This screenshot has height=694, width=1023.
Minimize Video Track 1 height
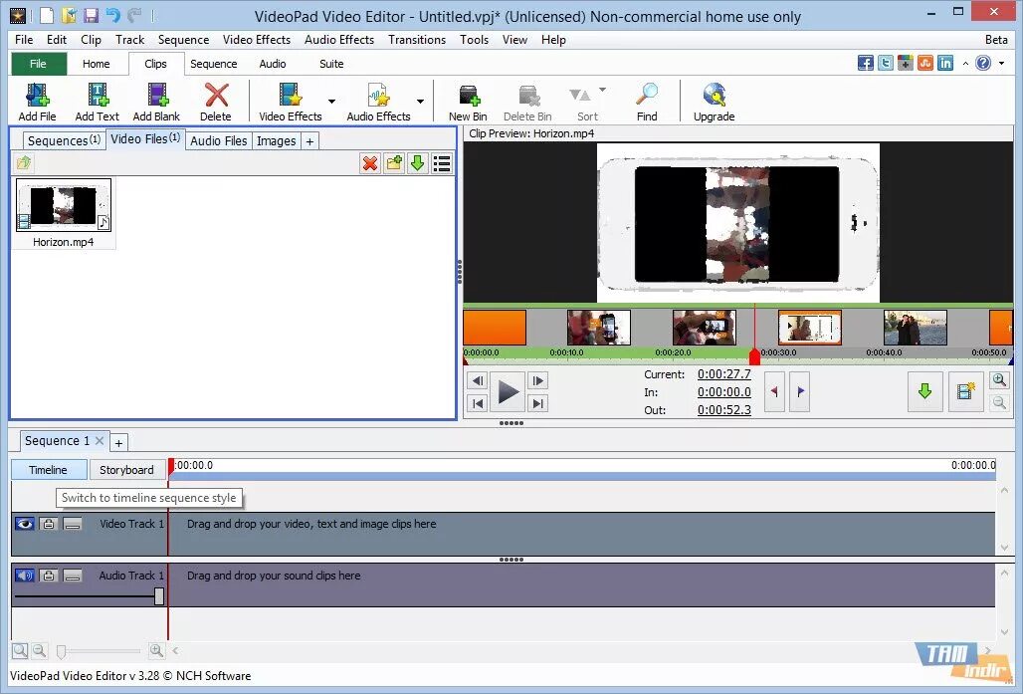pos(73,524)
